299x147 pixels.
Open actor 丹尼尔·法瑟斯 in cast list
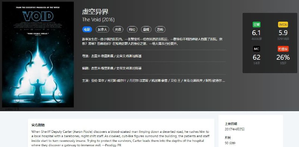click(x=139, y=81)
